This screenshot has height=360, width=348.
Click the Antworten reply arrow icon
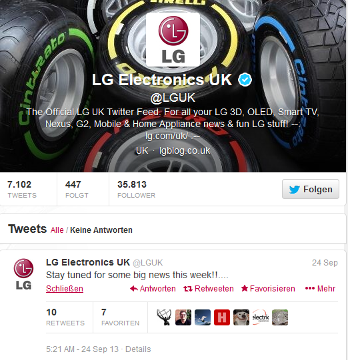[134, 289]
